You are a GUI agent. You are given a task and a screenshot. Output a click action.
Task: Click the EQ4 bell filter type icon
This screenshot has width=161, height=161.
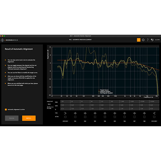[x=105, y=113]
